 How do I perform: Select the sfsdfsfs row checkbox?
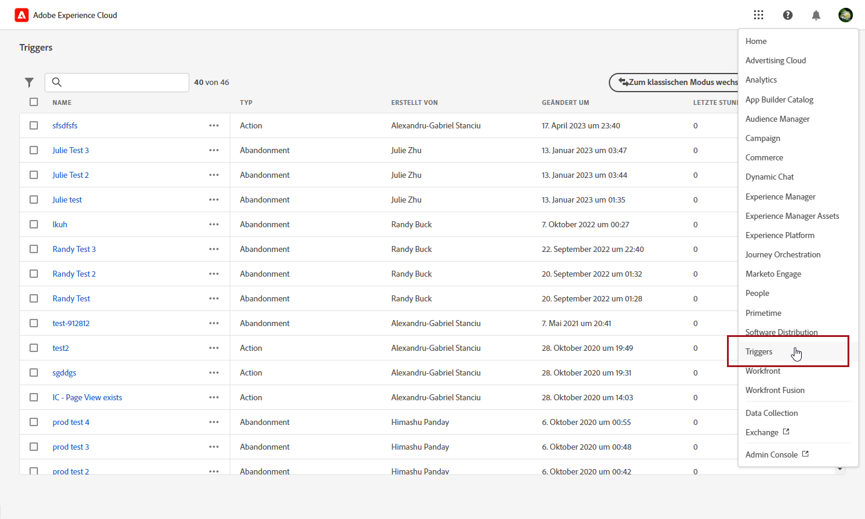(34, 125)
